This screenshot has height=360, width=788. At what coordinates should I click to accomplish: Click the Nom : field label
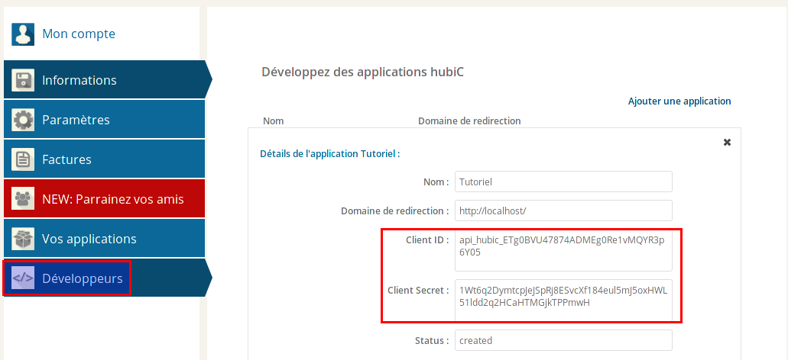coord(436,182)
